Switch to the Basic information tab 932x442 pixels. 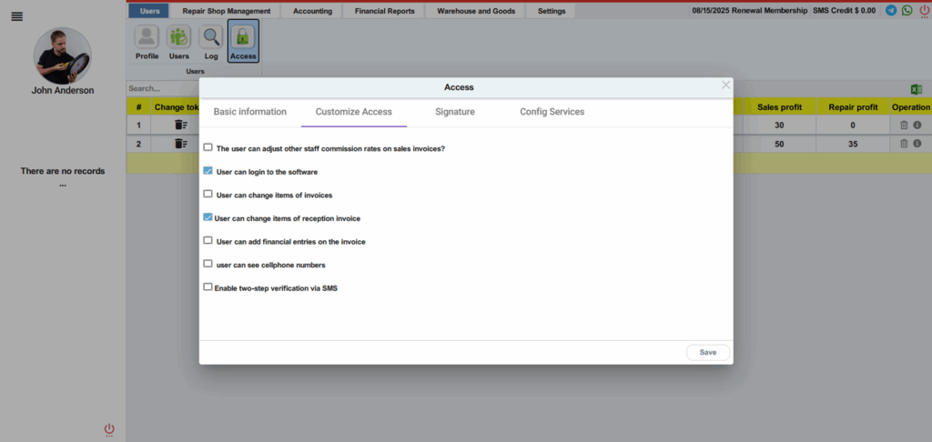point(249,112)
